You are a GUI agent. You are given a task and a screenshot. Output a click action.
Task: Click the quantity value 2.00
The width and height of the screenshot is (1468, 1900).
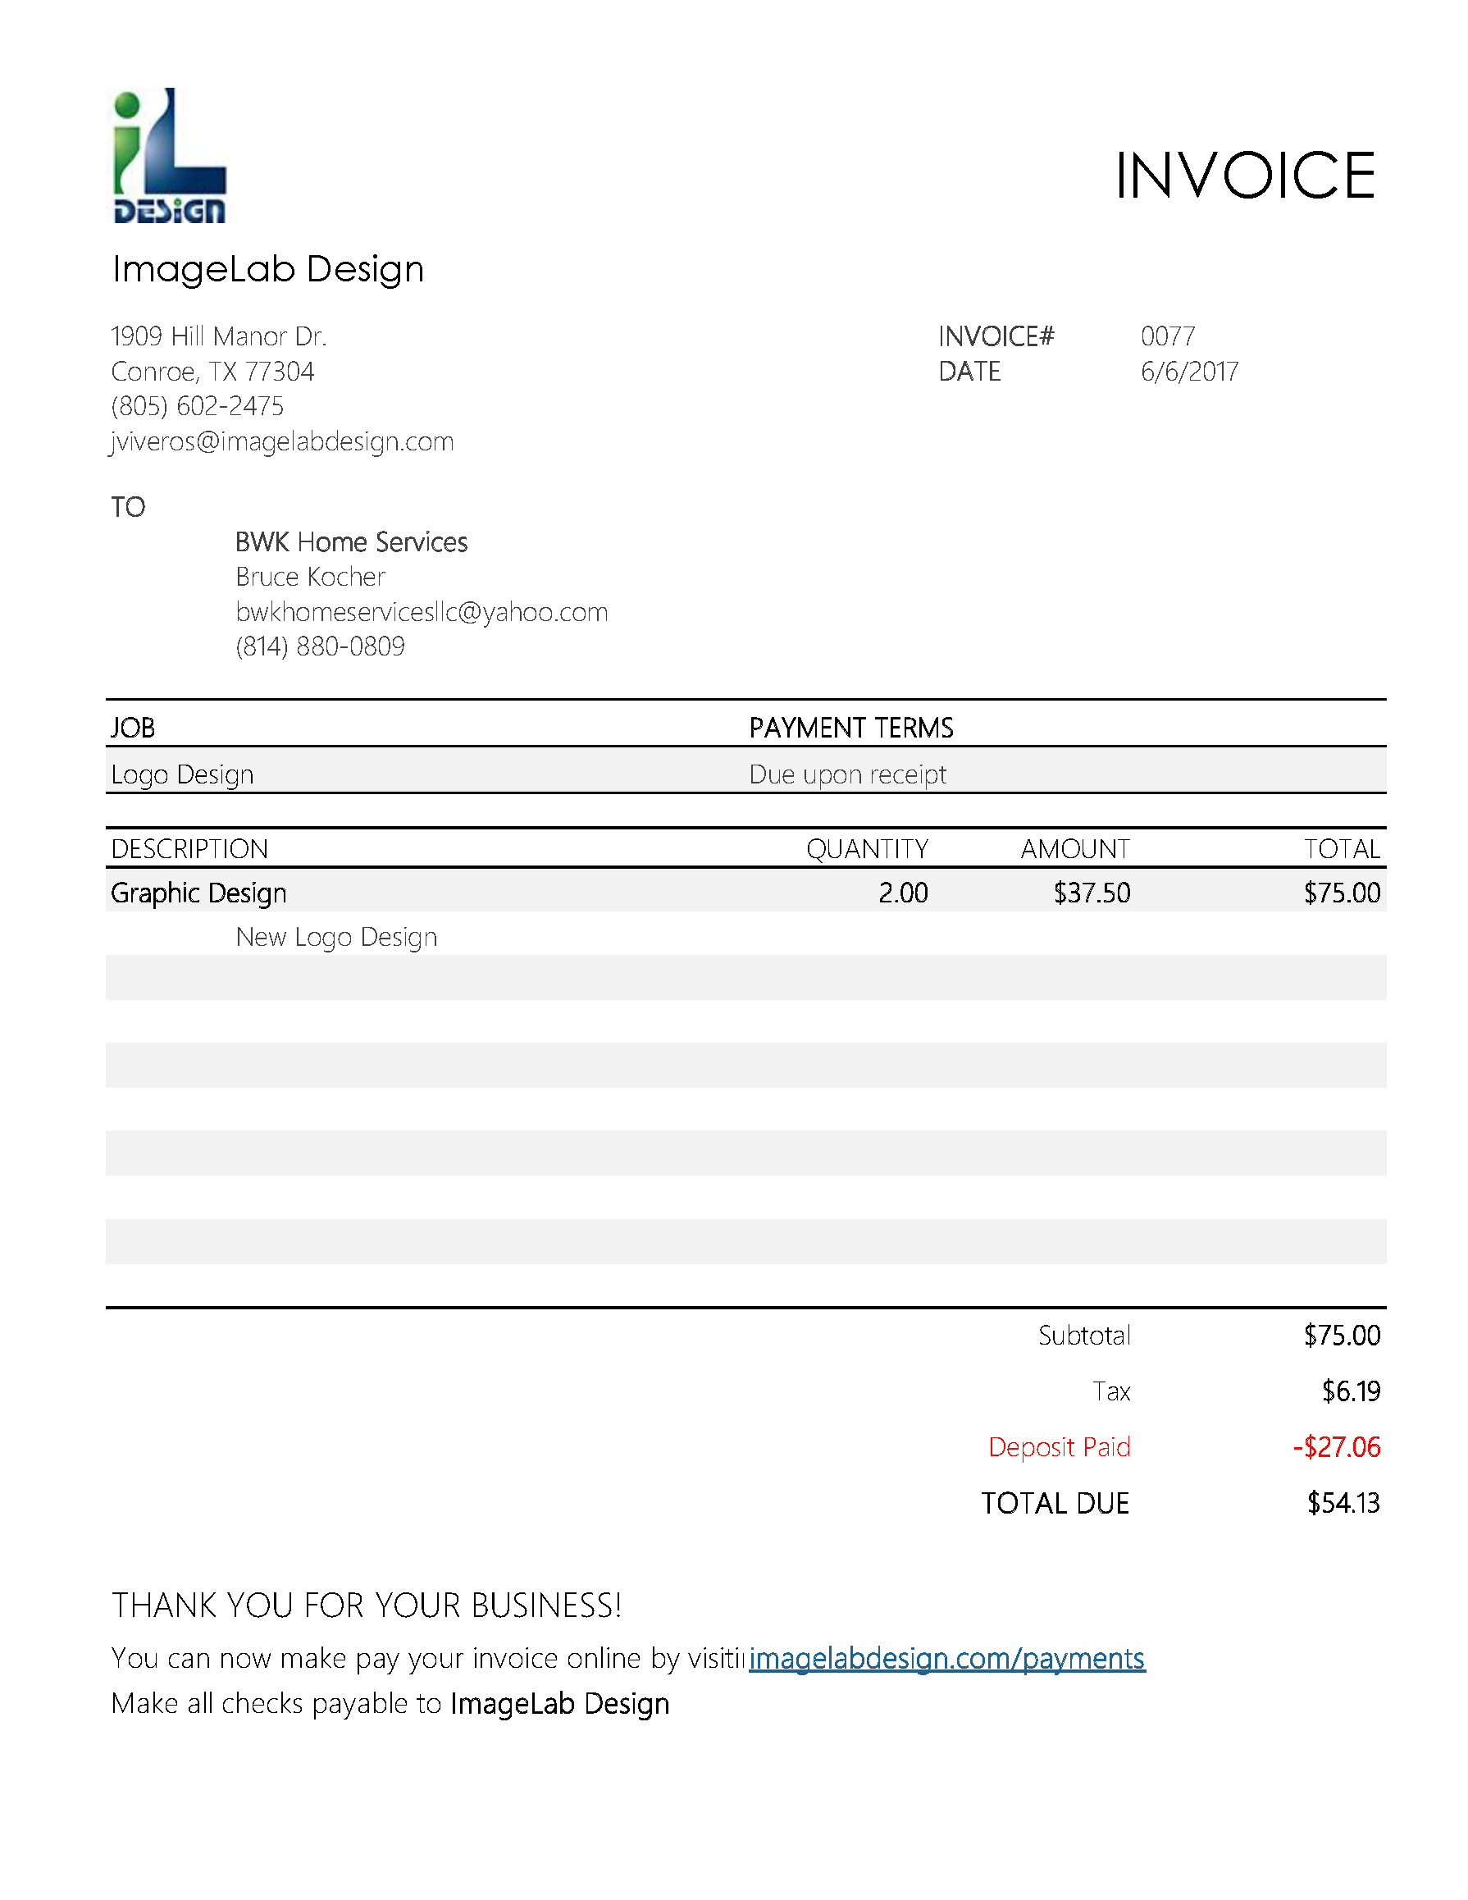coord(903,893)
